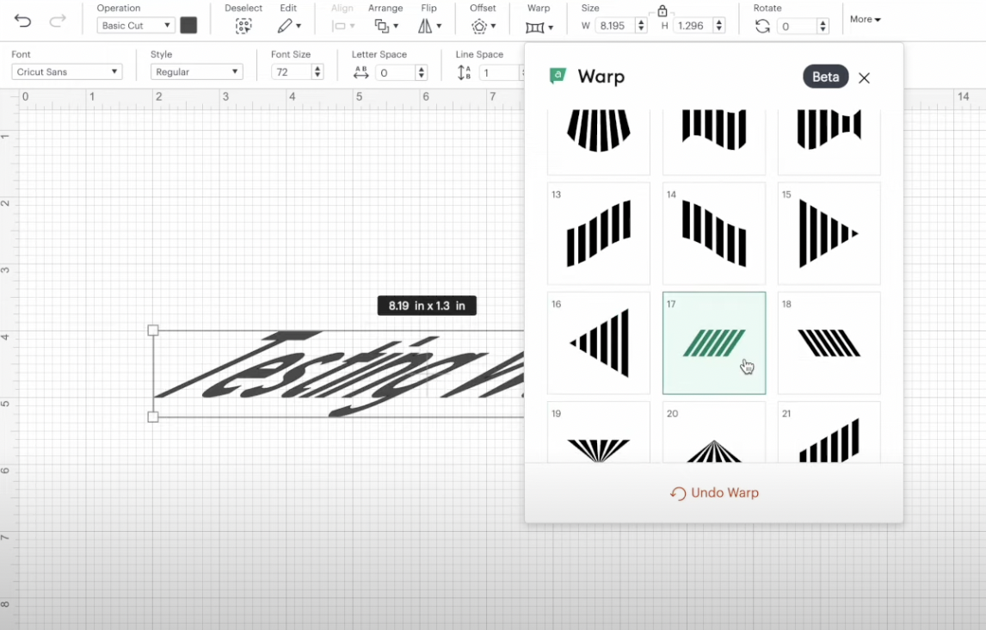Image resolution: width=986 pixels, height=630 pixels.
Task: Open the Style dropdown showing Regular
Action: coord(196,71)
